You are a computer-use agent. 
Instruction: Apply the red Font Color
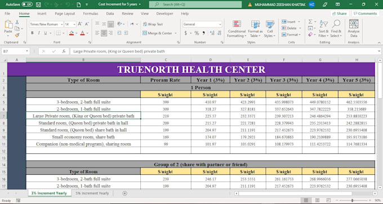point(82,33)
